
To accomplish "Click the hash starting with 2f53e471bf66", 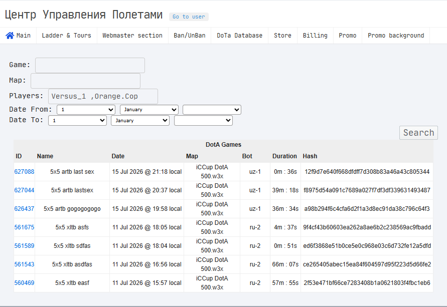I will pyautogui.click(x=367, y=282).
